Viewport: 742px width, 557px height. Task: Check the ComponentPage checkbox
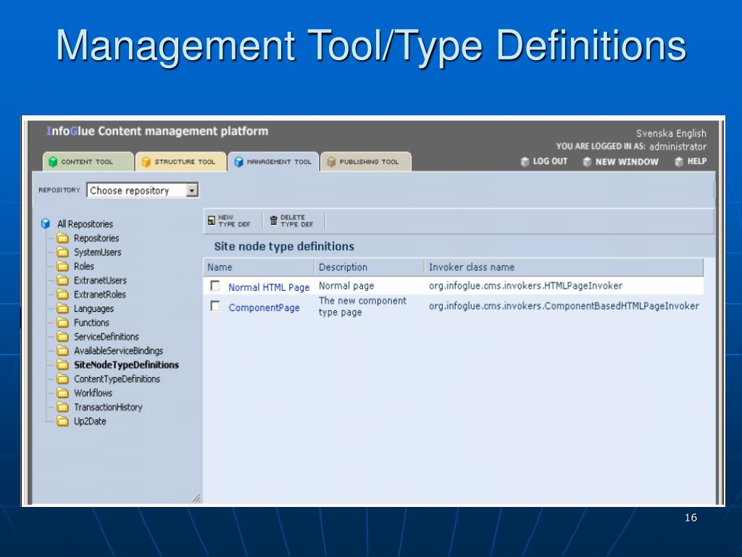pyautogui.click(x=214, y=306)
